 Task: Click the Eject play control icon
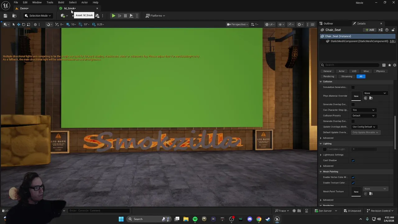(131, 16)
